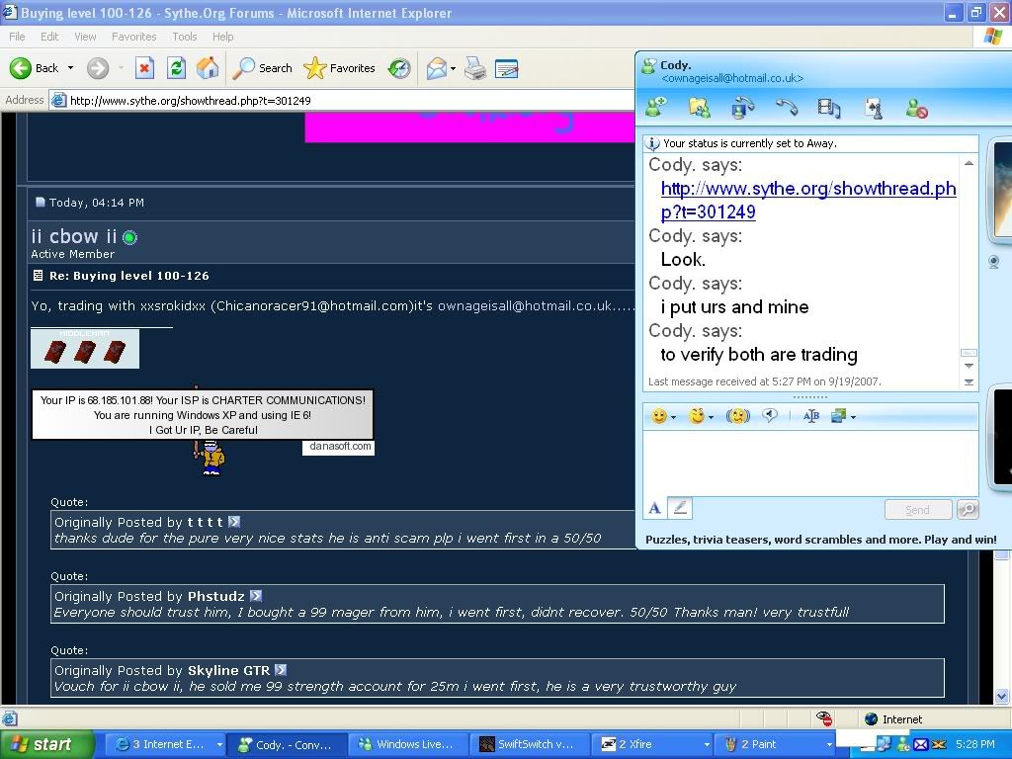The image size is (1012, 759).
Task: Open media activities film-note icon
Action: coord(829,107)
